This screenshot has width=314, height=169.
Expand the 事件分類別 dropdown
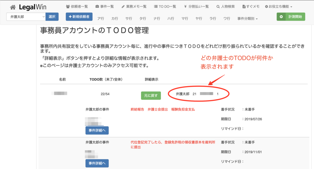click(247, 19)
